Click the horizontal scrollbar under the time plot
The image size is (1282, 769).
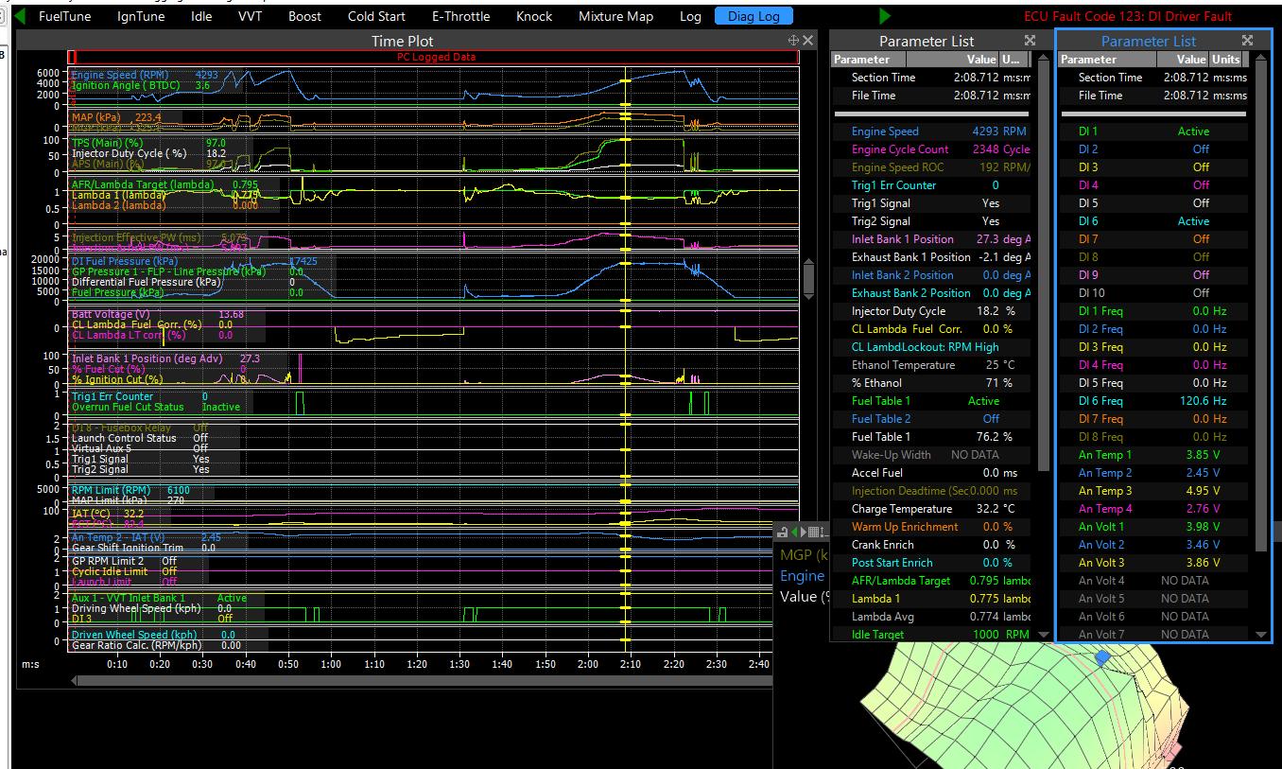(x=425, y=680)
